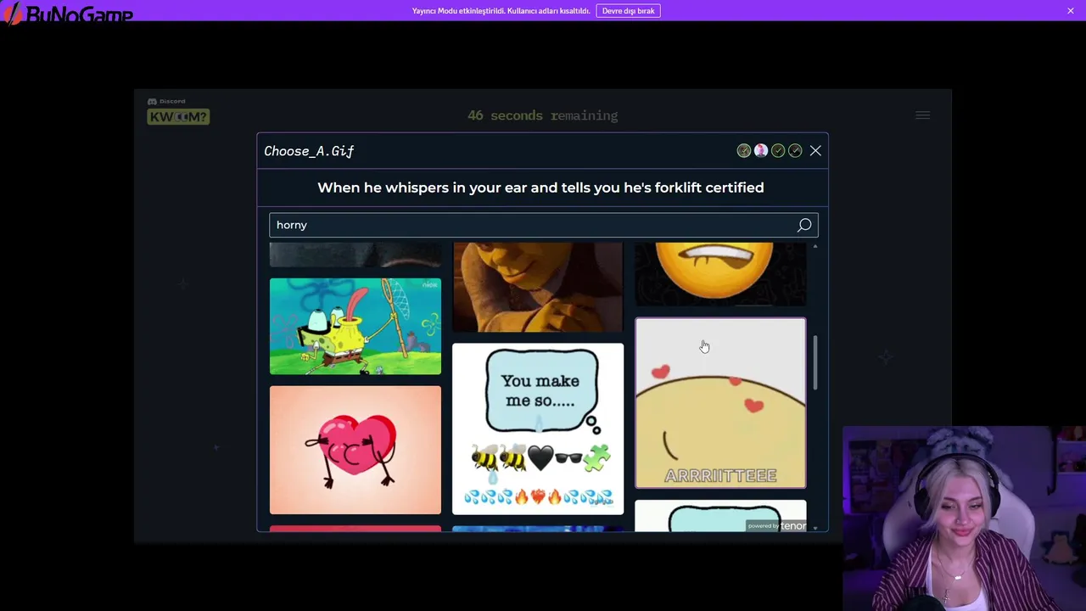The width and height of the screenshot is (1086, 611).
Task: Choose the yellow lip-biting emoji gif
Action: pyautogui.click(x=720, y=273)
